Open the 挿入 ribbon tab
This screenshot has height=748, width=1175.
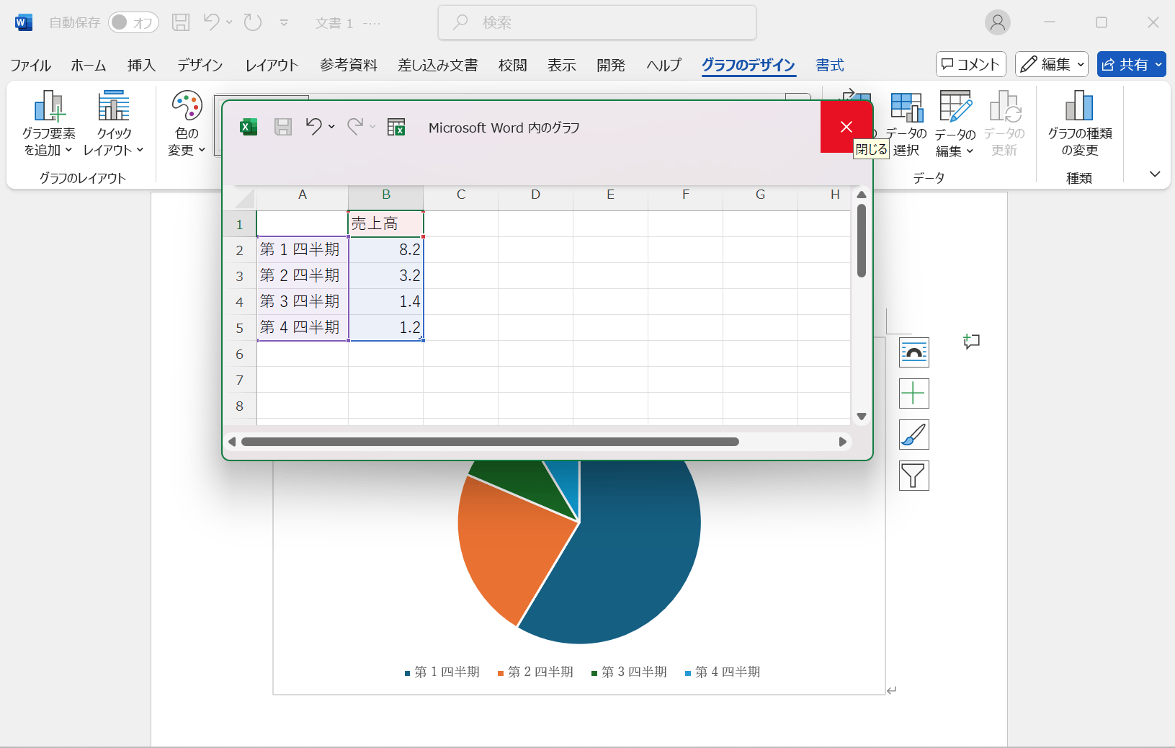(141, 65)
